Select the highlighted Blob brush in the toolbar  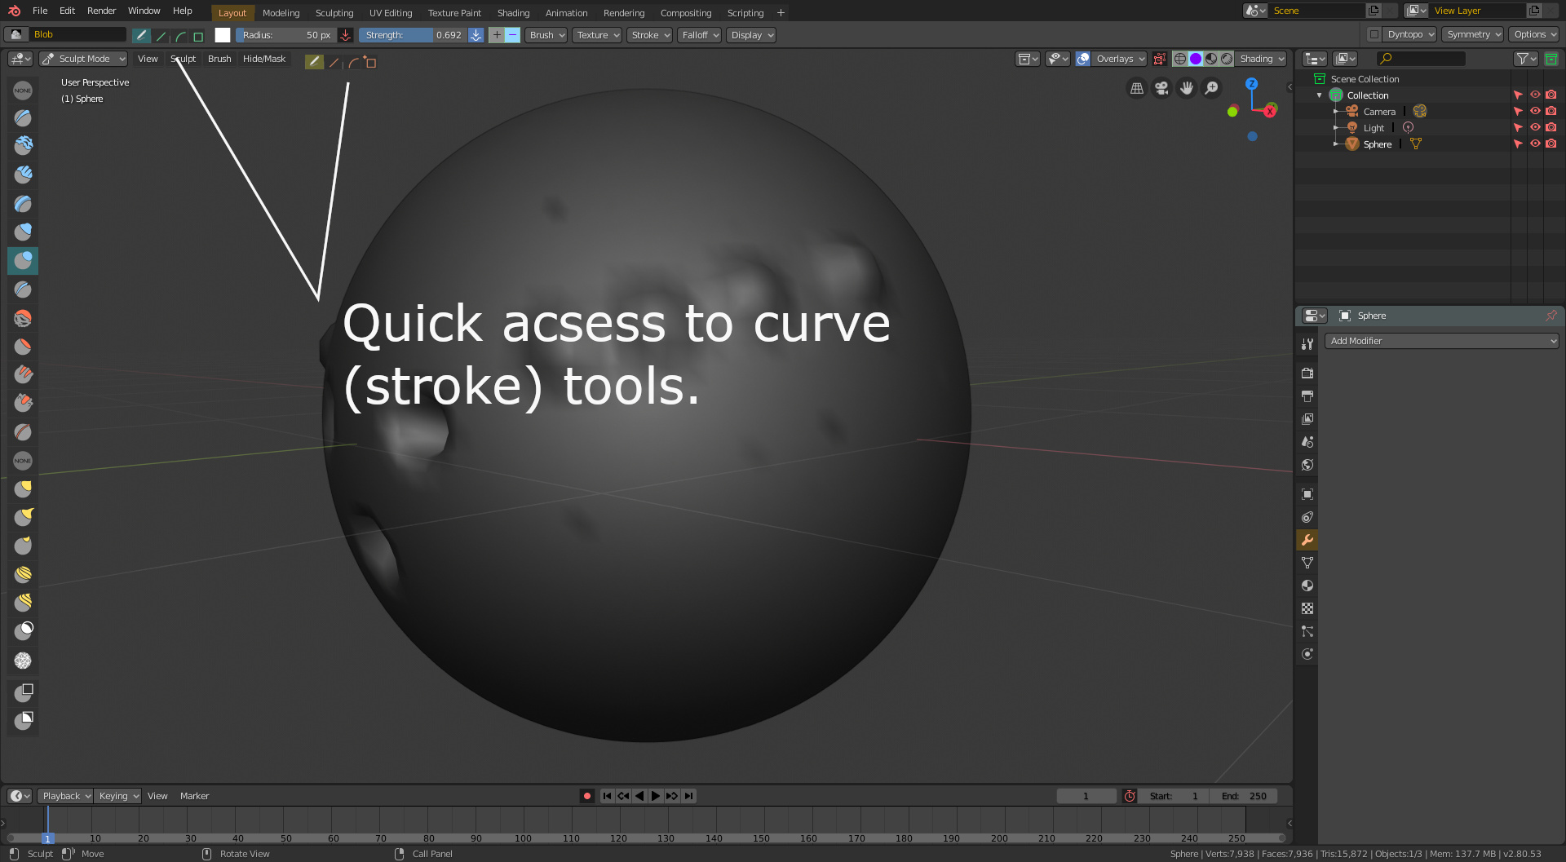tap(23, 261)
